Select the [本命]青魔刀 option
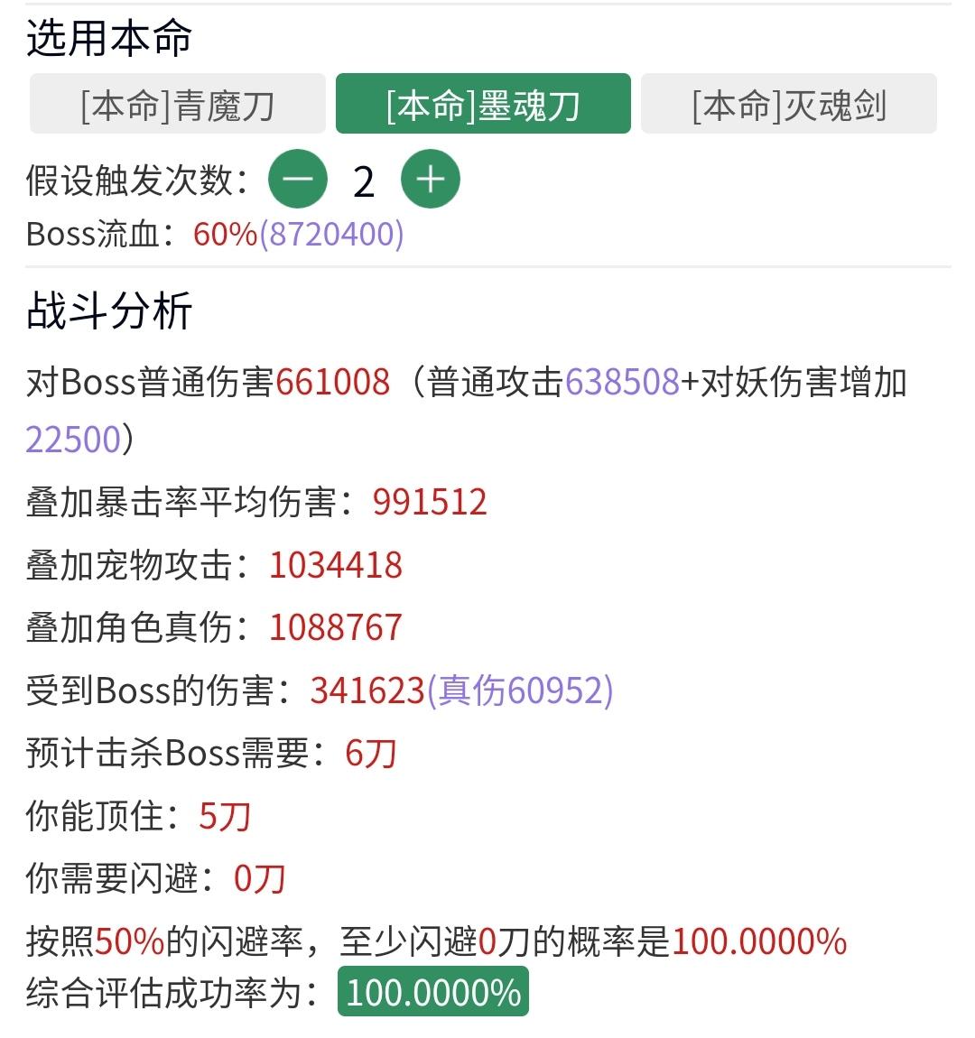 point(177,104)
